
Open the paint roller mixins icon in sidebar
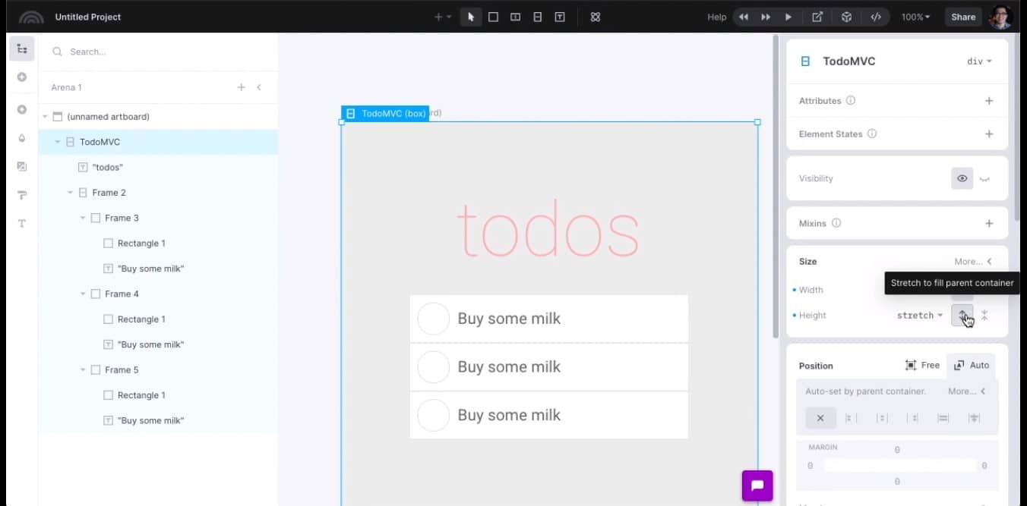tap(22, 195)
